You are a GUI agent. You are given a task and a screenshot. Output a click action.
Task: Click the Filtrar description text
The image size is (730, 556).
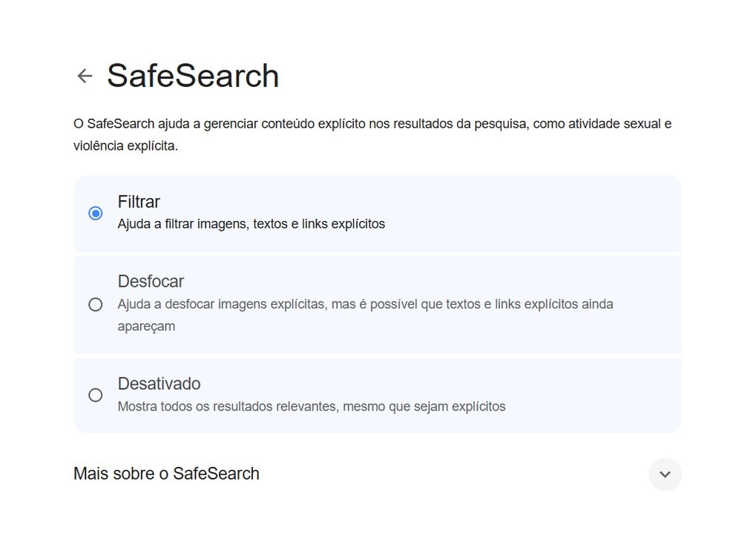point(251,224)
